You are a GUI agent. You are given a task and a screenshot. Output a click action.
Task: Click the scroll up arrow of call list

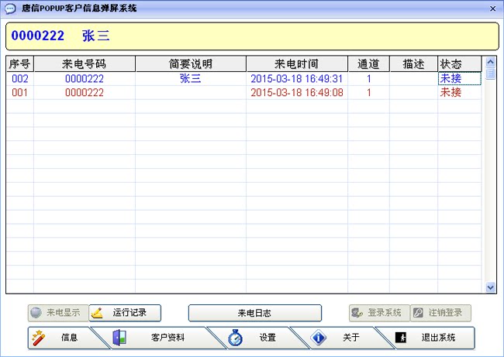[490, 62]
